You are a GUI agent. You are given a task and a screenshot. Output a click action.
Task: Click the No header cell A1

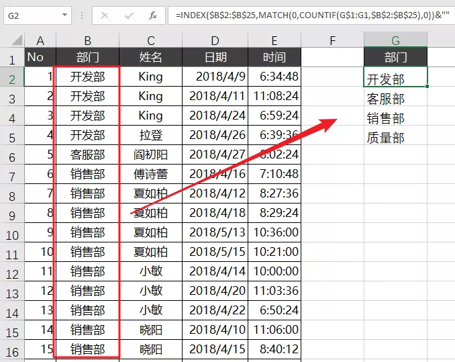coord(40,57)
